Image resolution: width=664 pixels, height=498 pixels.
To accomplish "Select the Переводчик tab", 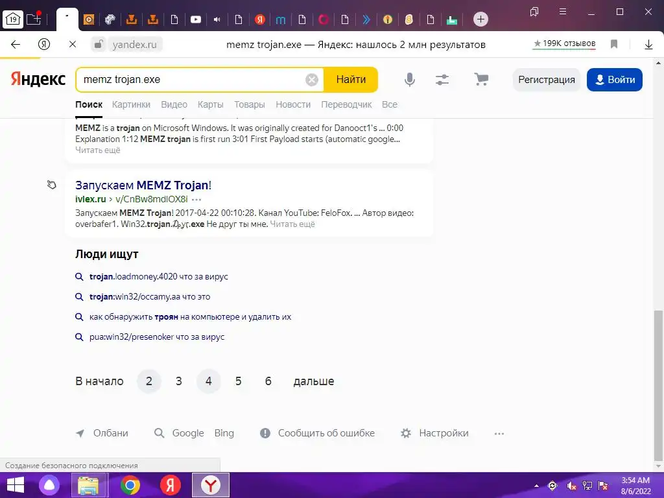I will tap(346, 104).
